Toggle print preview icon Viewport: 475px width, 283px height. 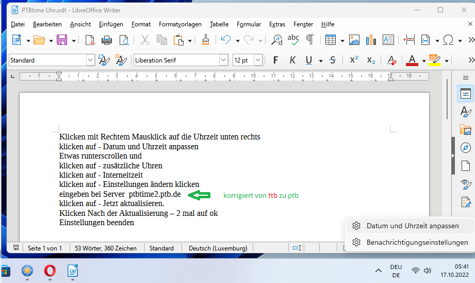(x=124, y=40)
